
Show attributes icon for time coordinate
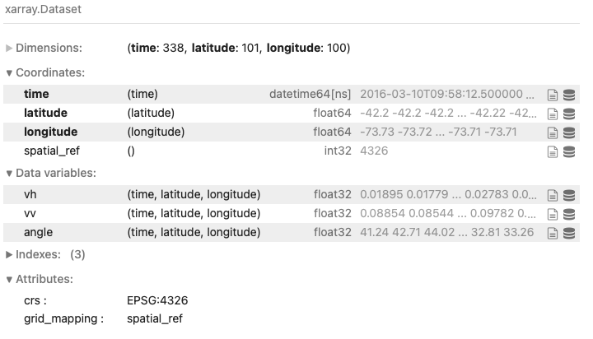point(552,95)
